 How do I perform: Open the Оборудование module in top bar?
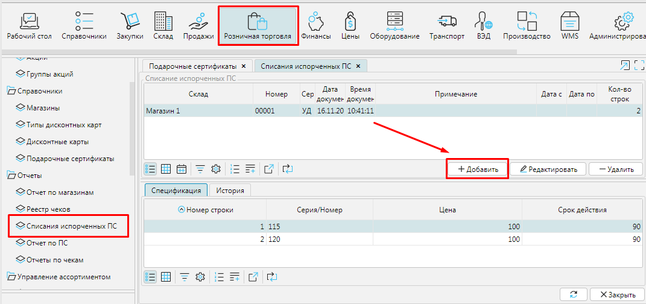click(394, 26)
